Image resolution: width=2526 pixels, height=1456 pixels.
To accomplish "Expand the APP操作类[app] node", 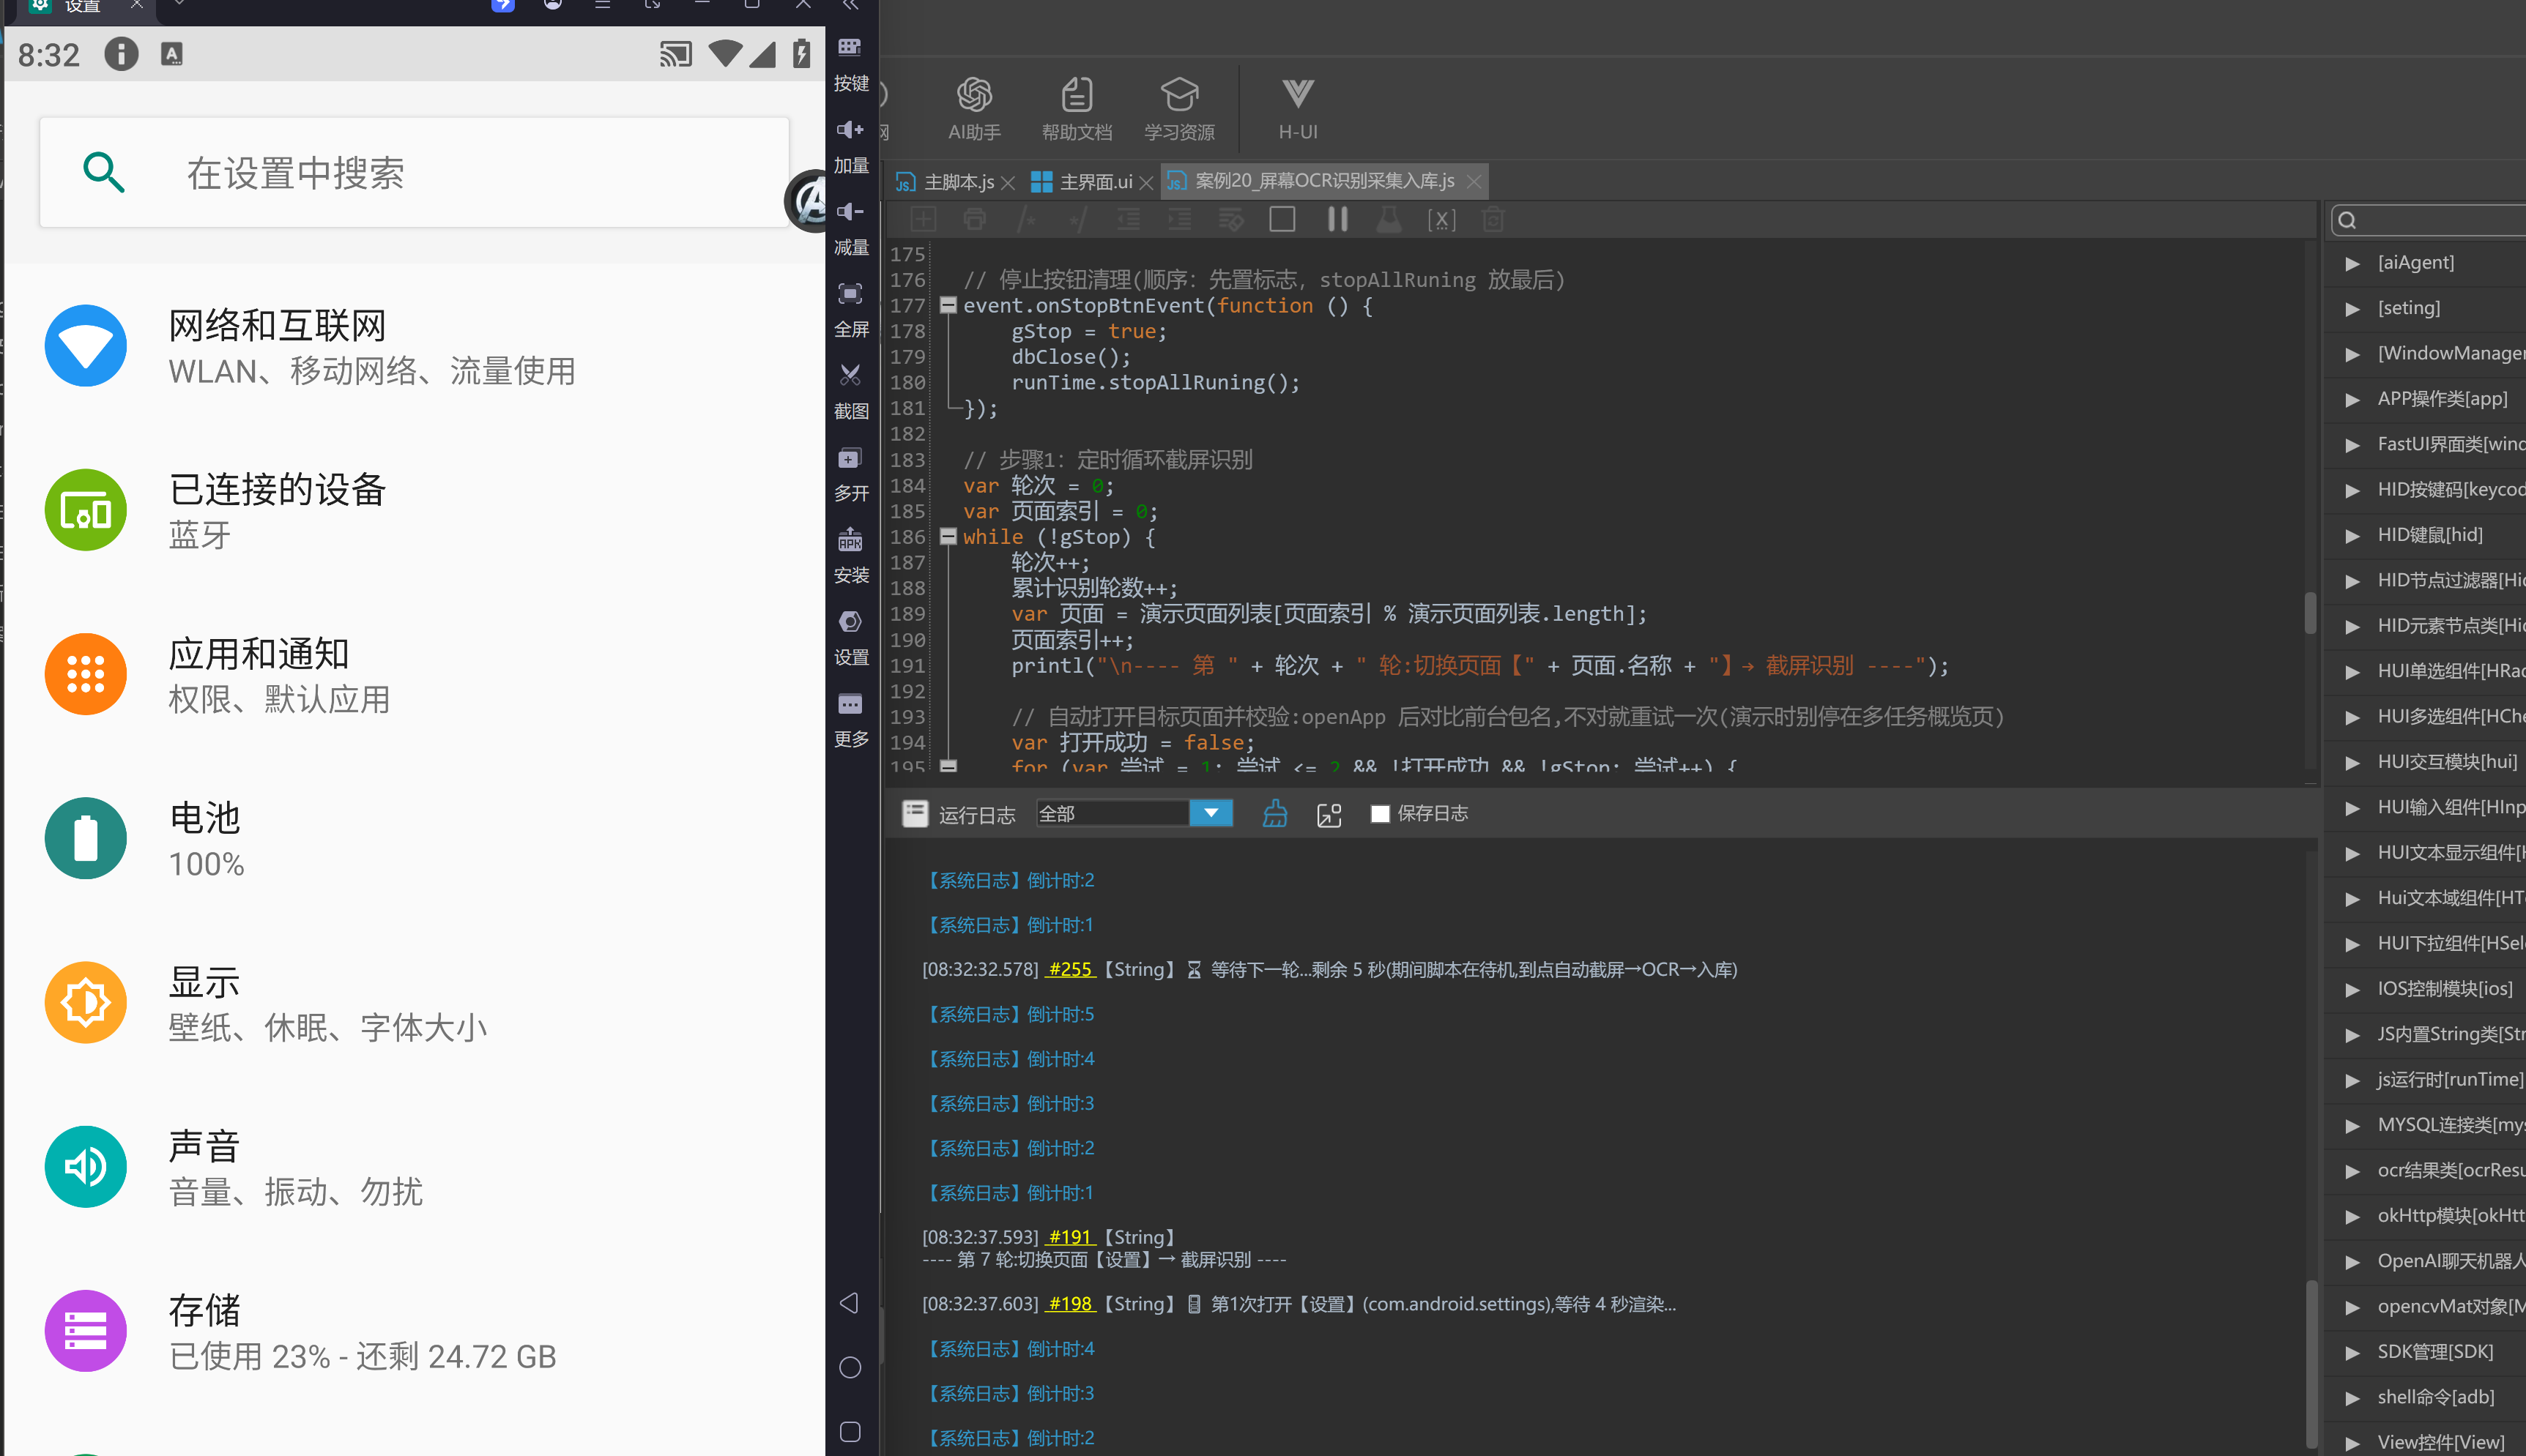I will pos(2352,399).
